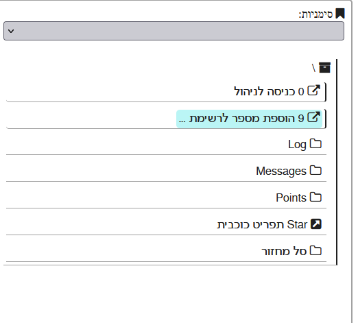Click external link icon on item 9

coord(313,117)
